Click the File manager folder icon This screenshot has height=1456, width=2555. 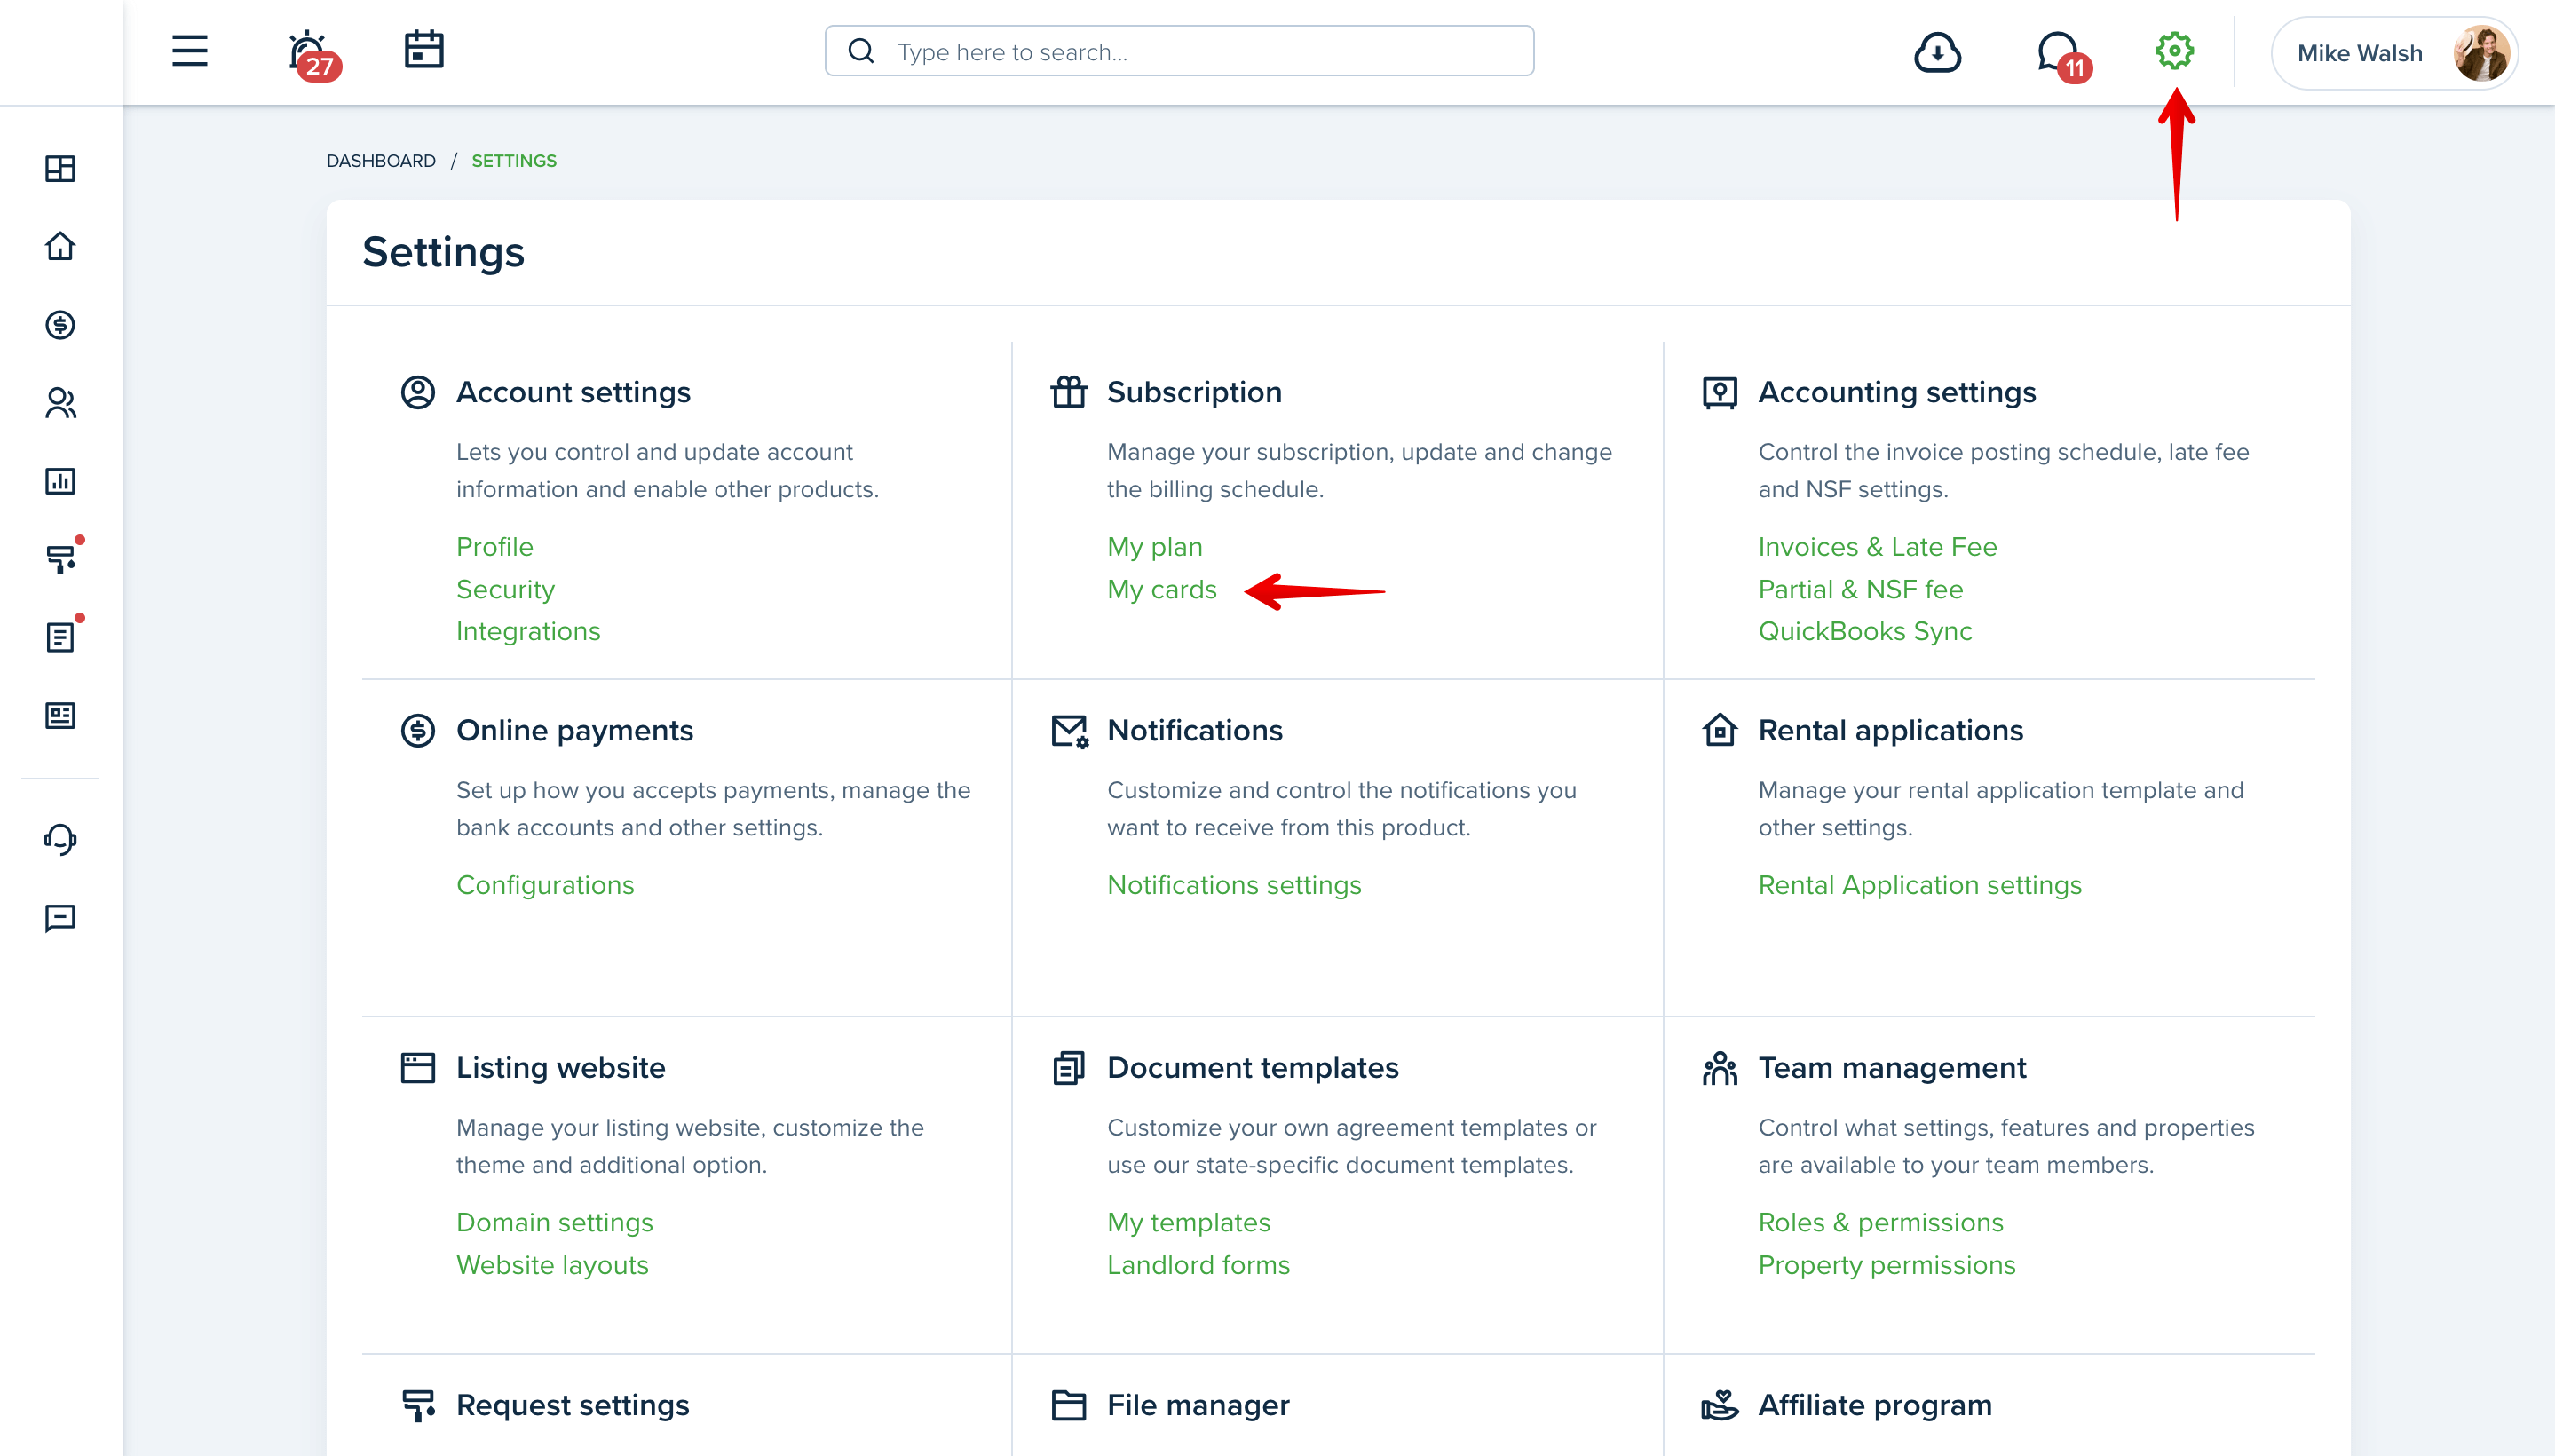[x=1068, y=1405]
